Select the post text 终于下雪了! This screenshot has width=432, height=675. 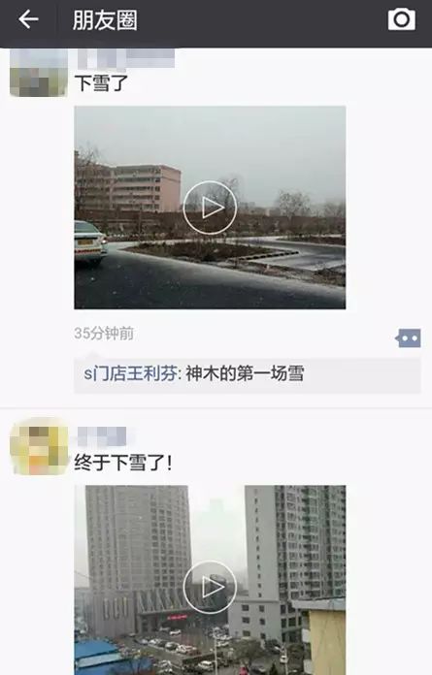click(x=123, y=464)
